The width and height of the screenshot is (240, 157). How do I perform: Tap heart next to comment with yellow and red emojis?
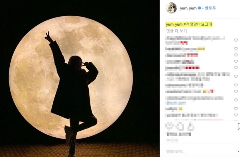236,91
